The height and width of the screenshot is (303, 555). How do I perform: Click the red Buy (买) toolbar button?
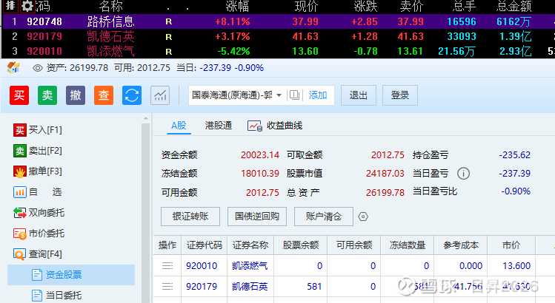(x=19, y=95)
